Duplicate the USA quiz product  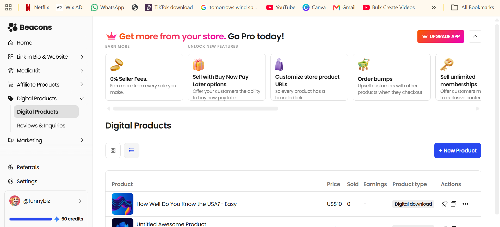[453, 204]
